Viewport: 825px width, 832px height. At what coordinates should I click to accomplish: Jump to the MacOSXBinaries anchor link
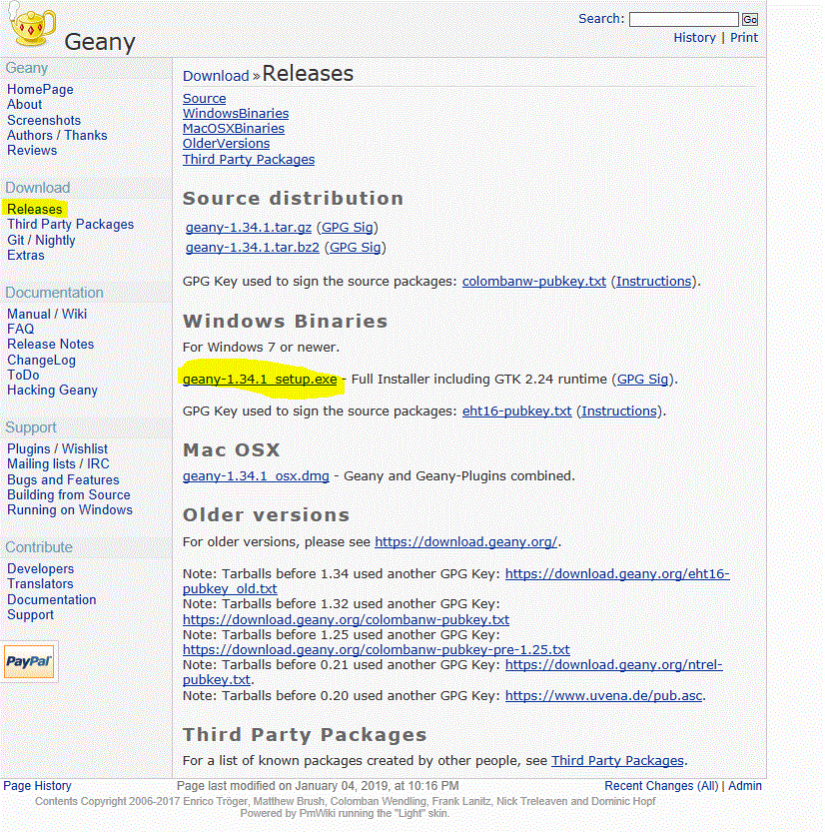tap(234, 128)
